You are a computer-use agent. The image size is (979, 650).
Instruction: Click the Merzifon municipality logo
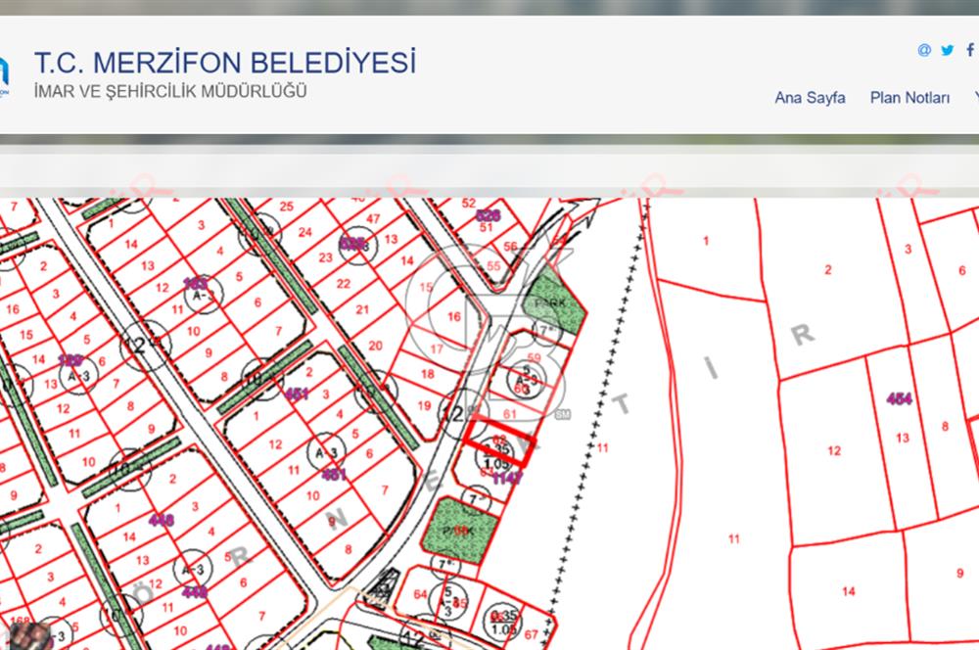tap(4, 76)
